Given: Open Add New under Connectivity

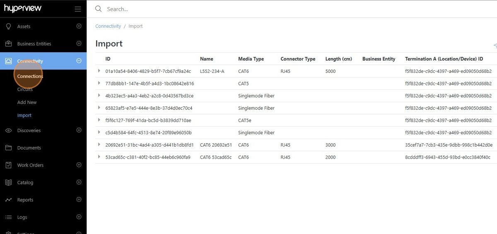Looking at the screenshot, I should pos(27,102).
